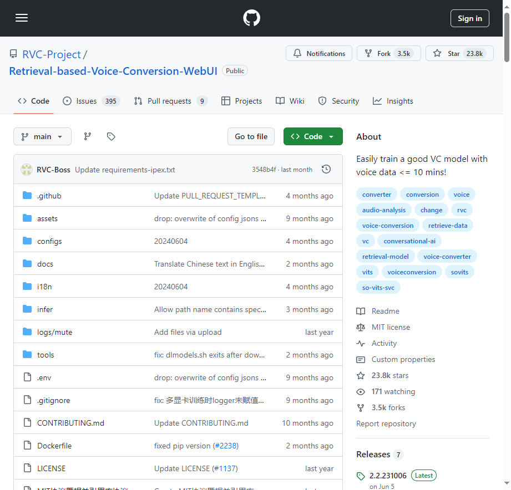The image size is (511, 490).
Task: Open pull request #1137 link
Action: pyautogui.click(x=225, y=468)
